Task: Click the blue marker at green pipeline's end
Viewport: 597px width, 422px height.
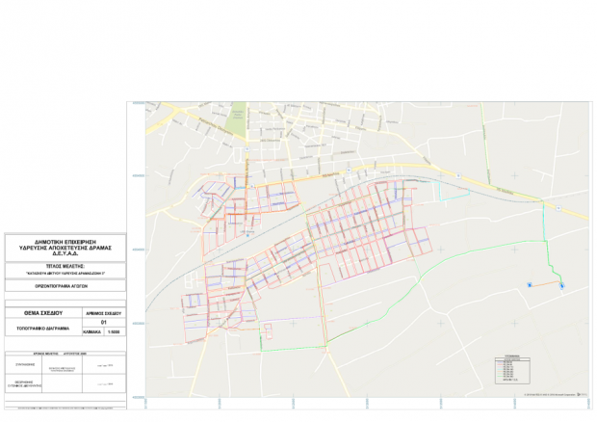Action: click(562, 285)
